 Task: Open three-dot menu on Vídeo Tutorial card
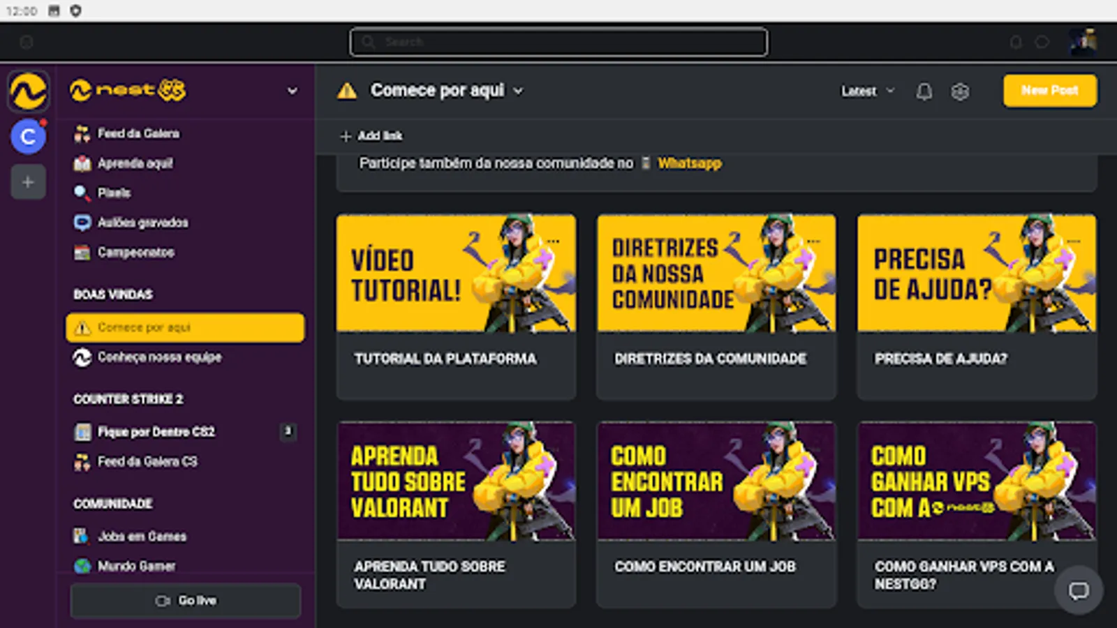pos(554,241)
